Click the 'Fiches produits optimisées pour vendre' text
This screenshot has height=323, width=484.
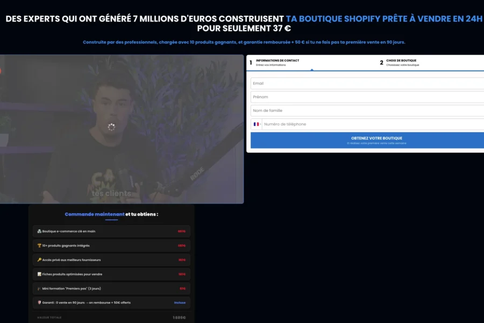(72, 274)
